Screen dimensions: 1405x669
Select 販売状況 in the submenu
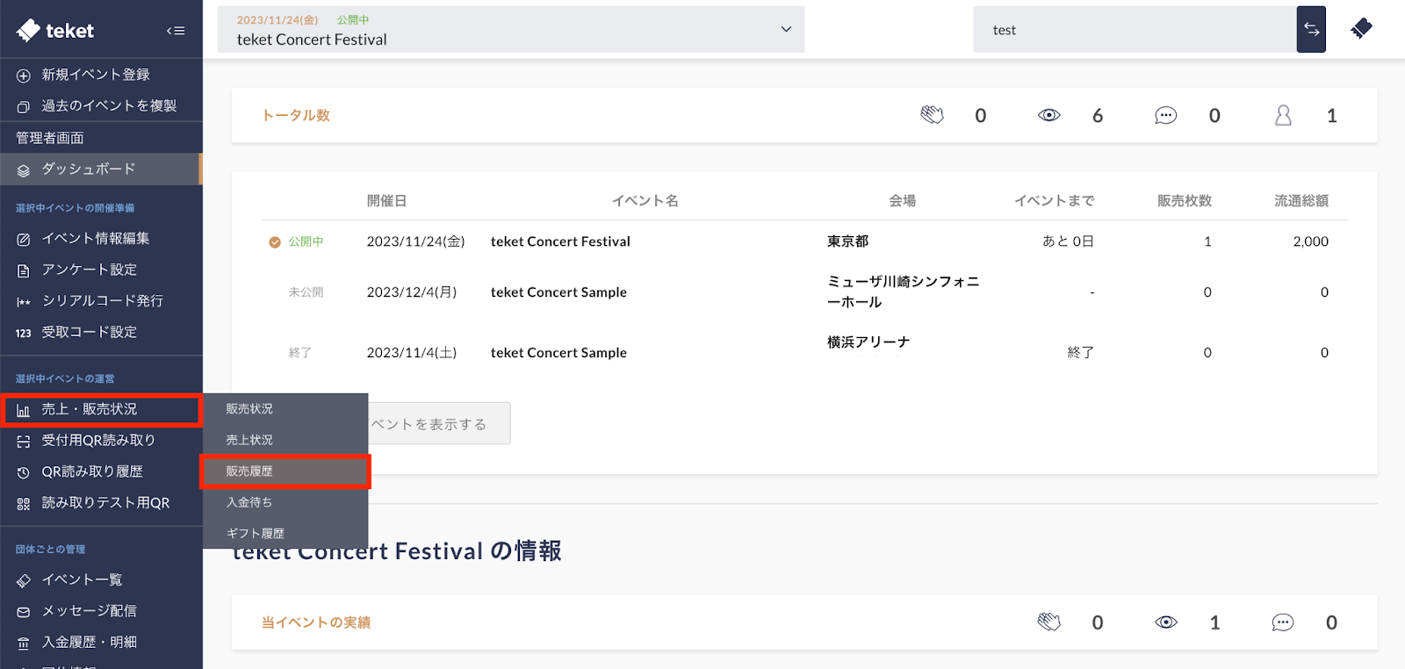point(249,409)
